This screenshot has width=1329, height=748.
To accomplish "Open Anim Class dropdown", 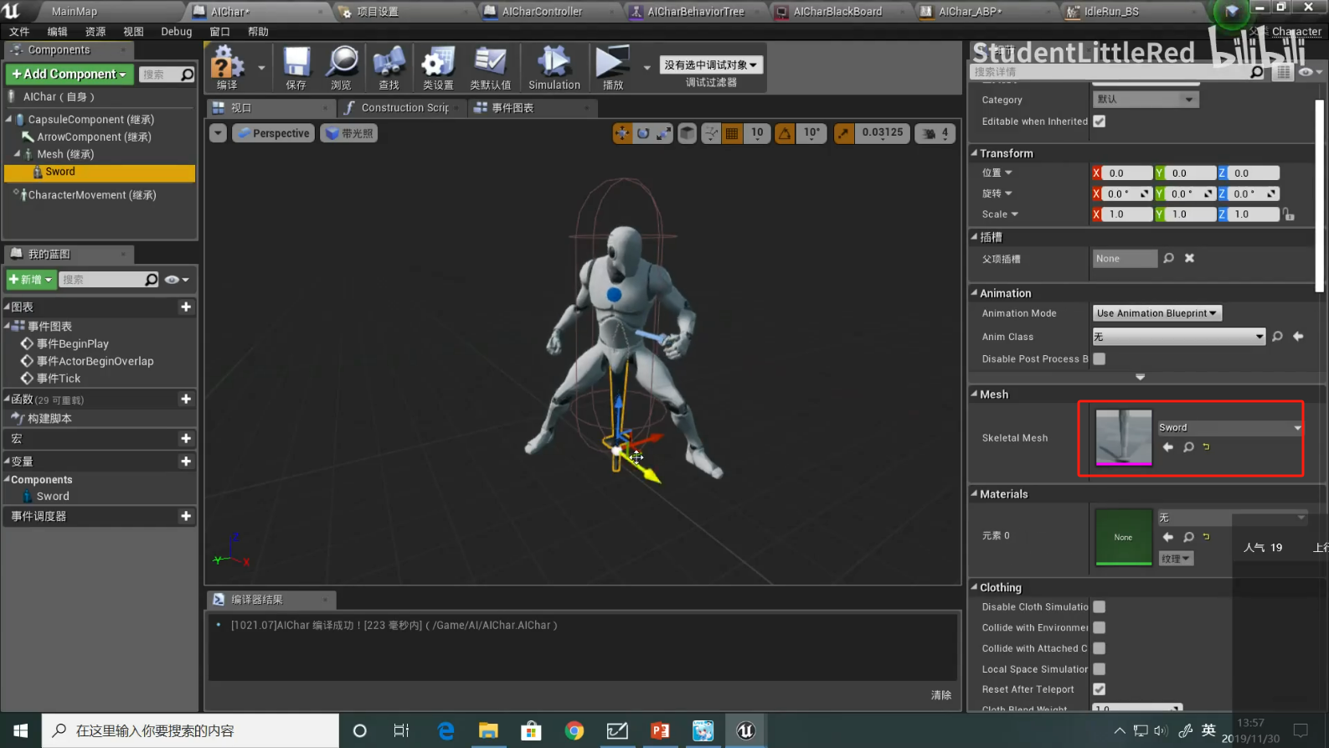I will (x=1178, y=337).
